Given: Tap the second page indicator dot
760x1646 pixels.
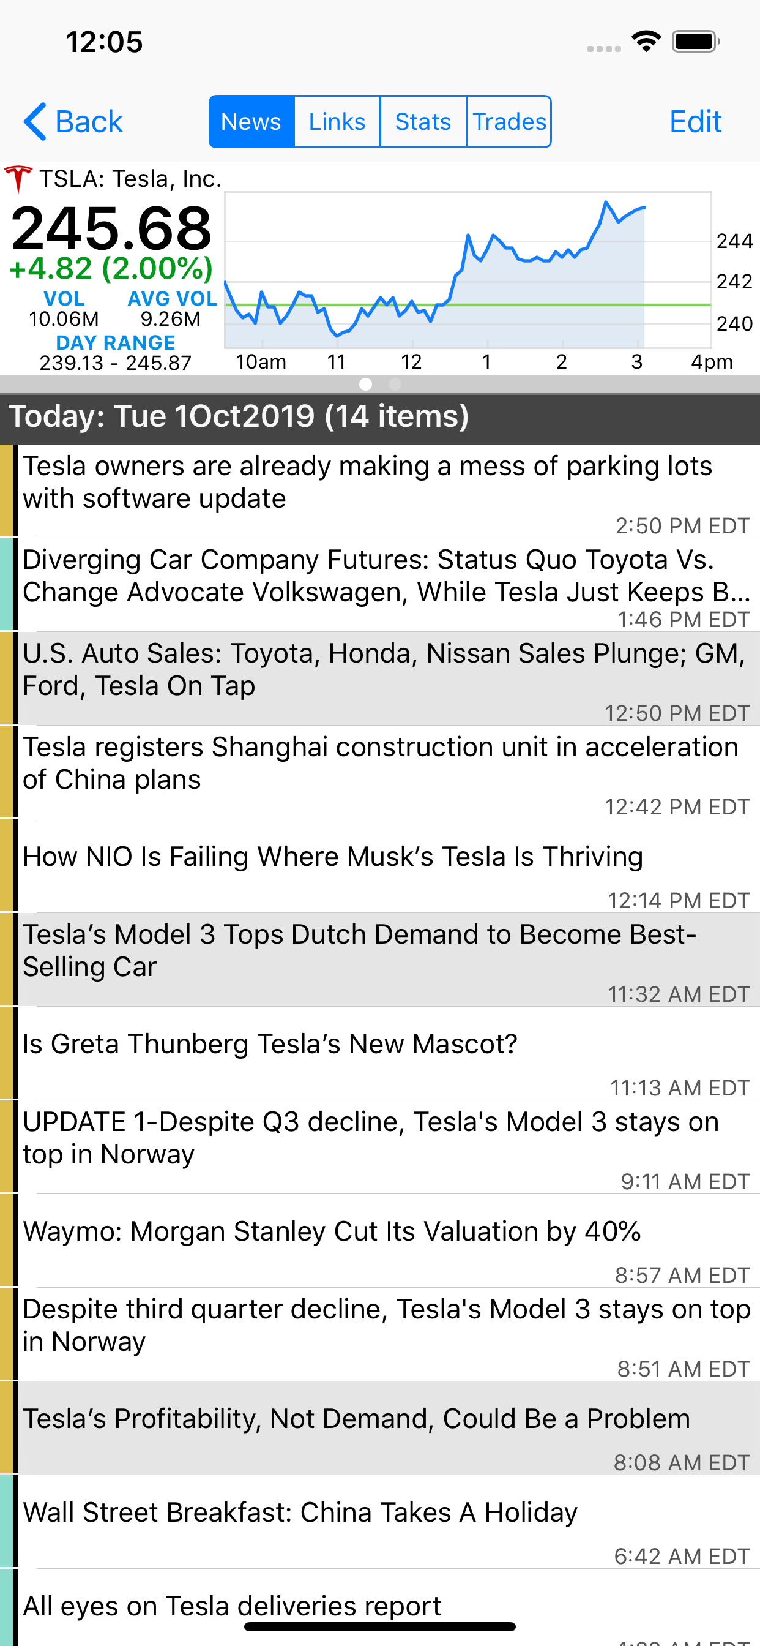Looking at the screenshot, I should (x=395, y=384).
